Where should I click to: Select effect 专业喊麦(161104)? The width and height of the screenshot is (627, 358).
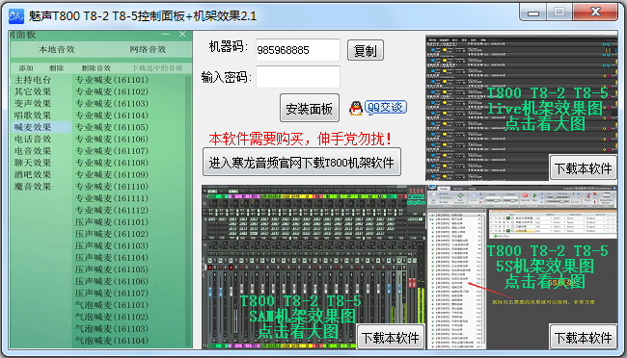coord(112,115)
